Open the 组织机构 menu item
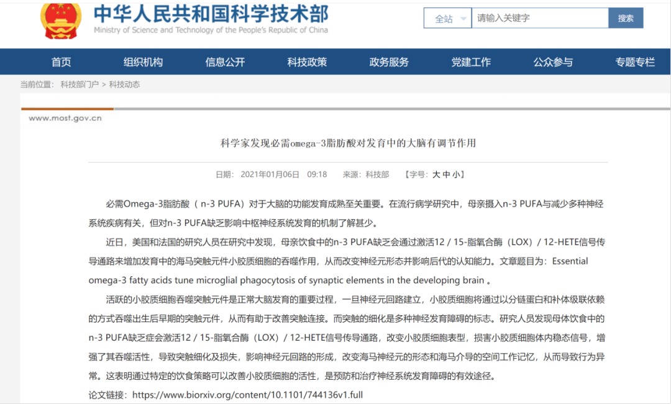Image resolution: width=671 pixels, height=404 pixels. click(143, 62)
